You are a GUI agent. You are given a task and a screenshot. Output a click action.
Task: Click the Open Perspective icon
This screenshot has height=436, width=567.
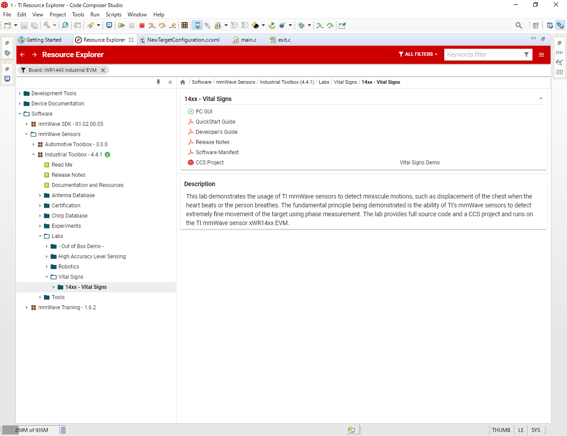(536, 26)
